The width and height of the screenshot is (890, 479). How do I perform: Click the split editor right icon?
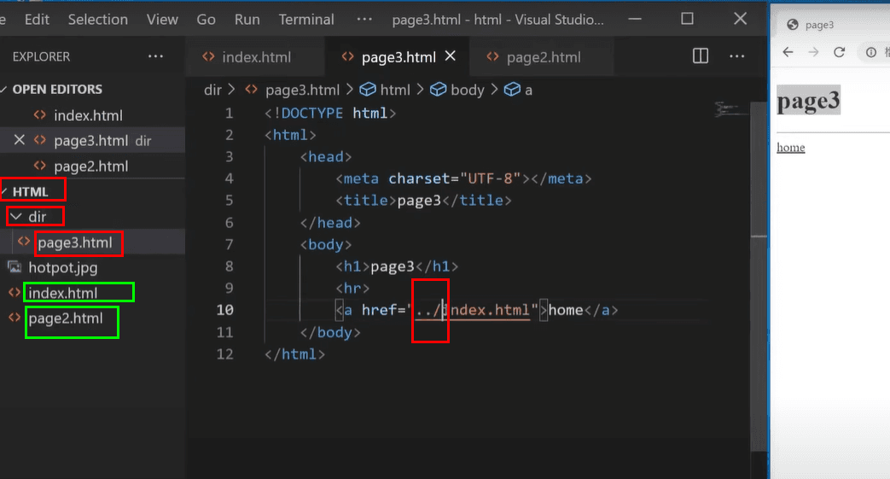coord(701,56)
